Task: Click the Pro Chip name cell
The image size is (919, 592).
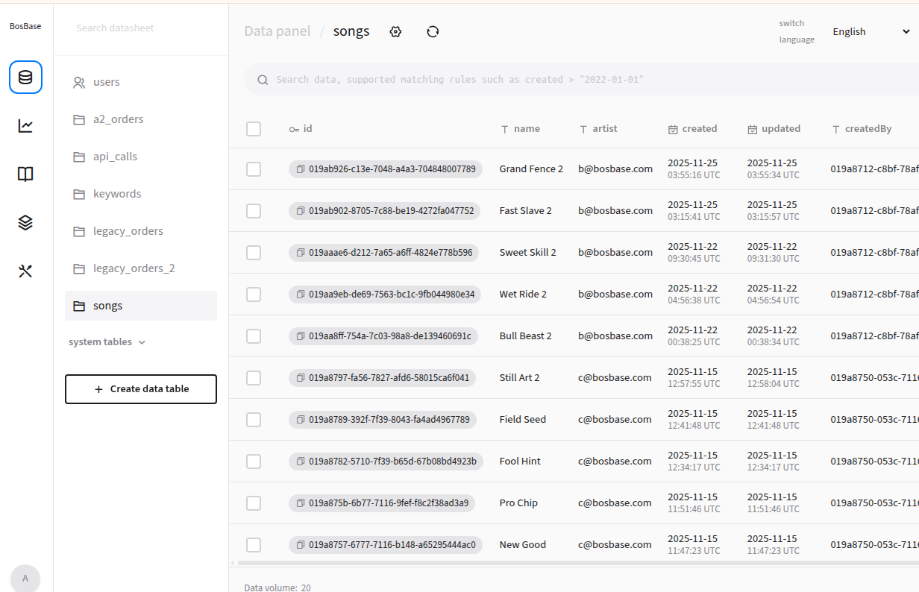Action: coord(518,503)
